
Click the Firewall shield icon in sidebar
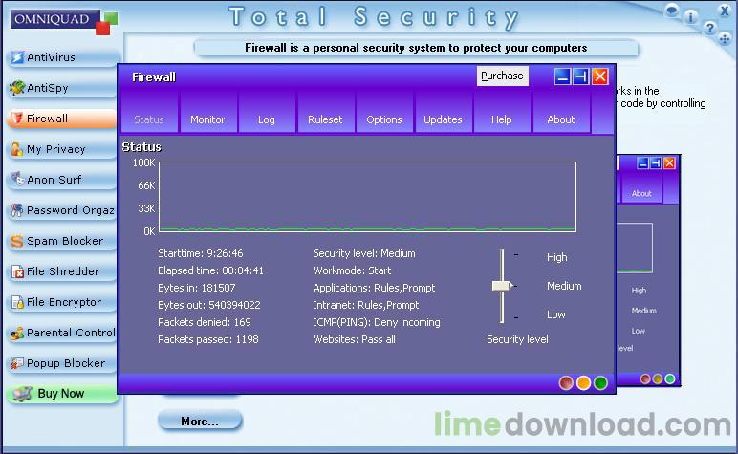17,119
